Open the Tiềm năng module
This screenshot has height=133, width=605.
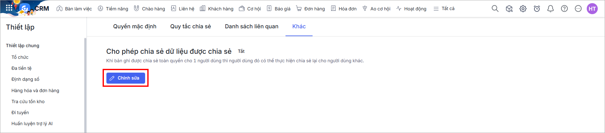pos(113,9)
